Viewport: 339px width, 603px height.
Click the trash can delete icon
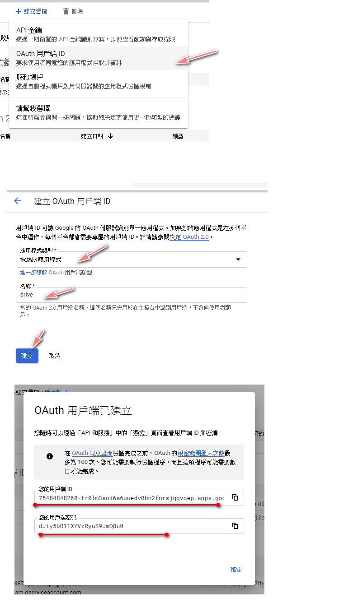[x=66, y=11]
